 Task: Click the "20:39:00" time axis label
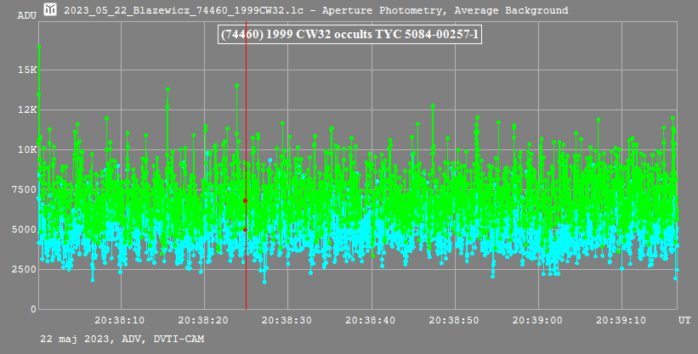click(x=537, y=320)
